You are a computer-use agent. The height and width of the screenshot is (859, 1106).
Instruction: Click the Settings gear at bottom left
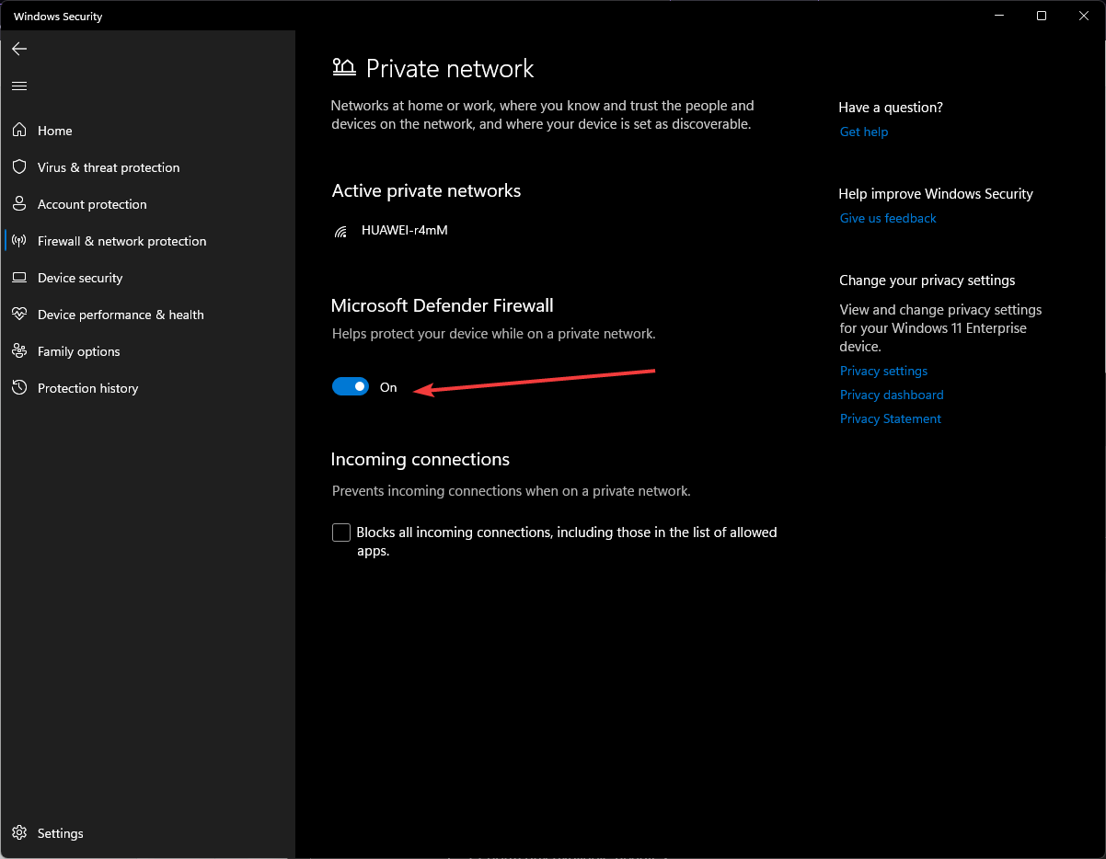(18, 832)
